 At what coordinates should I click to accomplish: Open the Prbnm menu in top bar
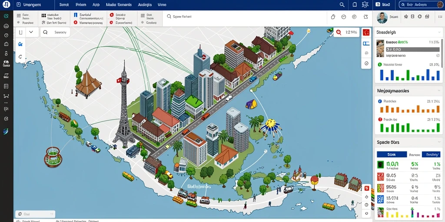tap(81, 5)
